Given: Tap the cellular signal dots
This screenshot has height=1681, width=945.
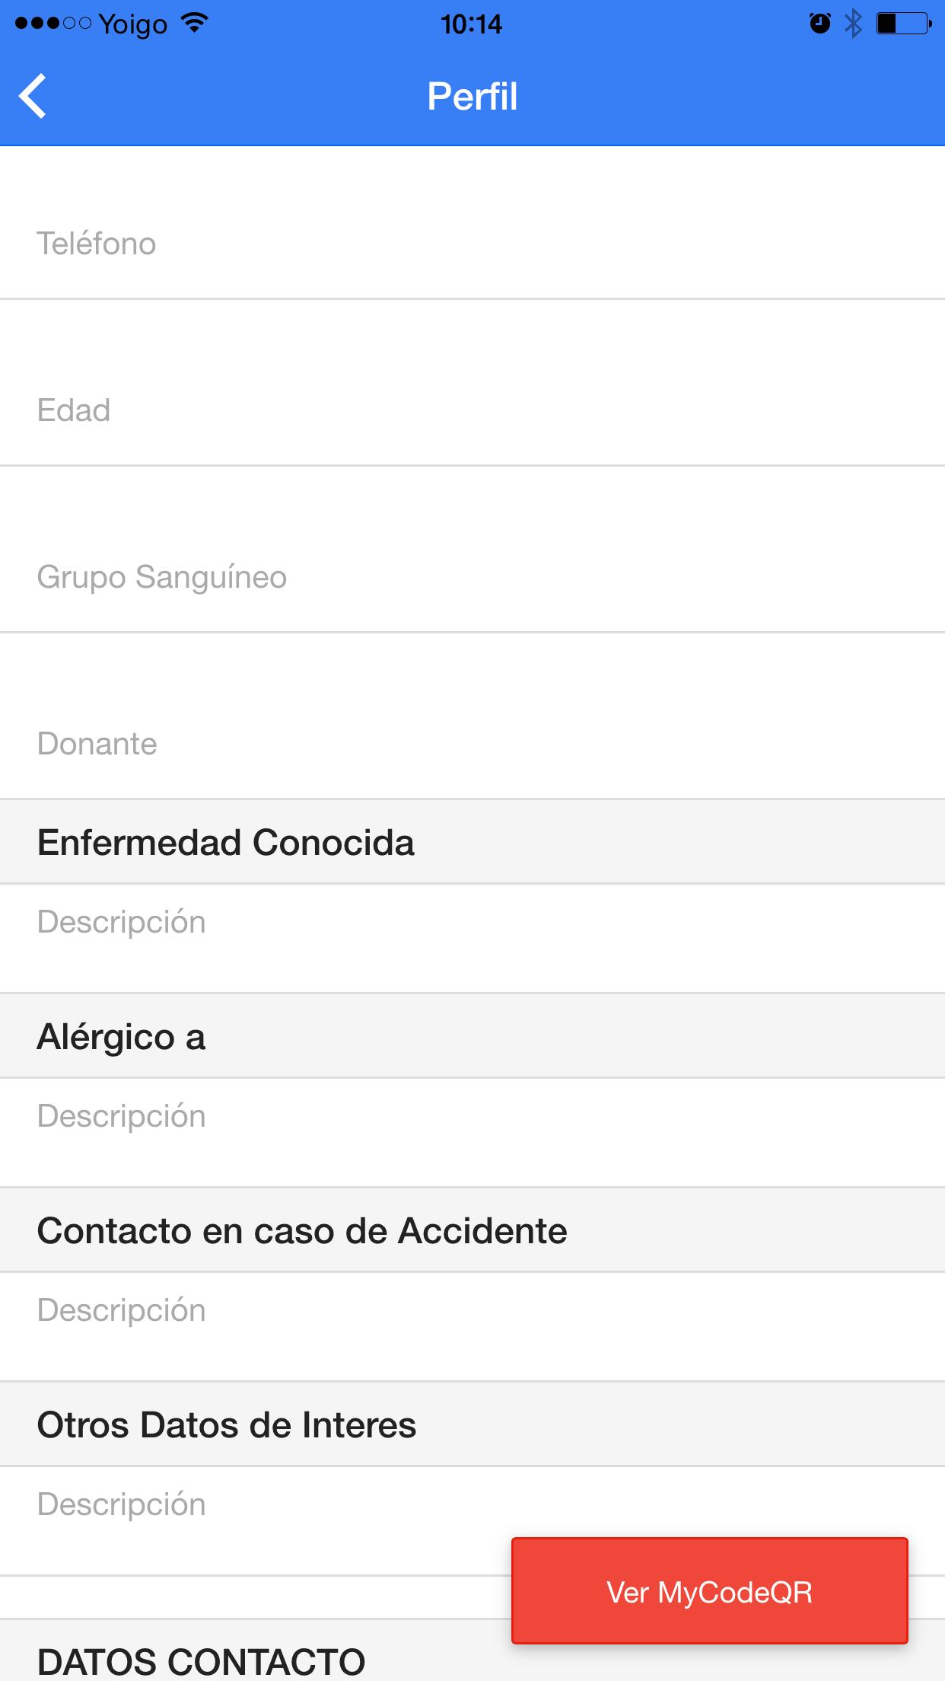Looking at the screenshot, I should pos(52,24).
